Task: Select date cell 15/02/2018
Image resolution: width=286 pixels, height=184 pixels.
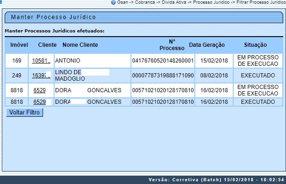Action: (214, 61)
